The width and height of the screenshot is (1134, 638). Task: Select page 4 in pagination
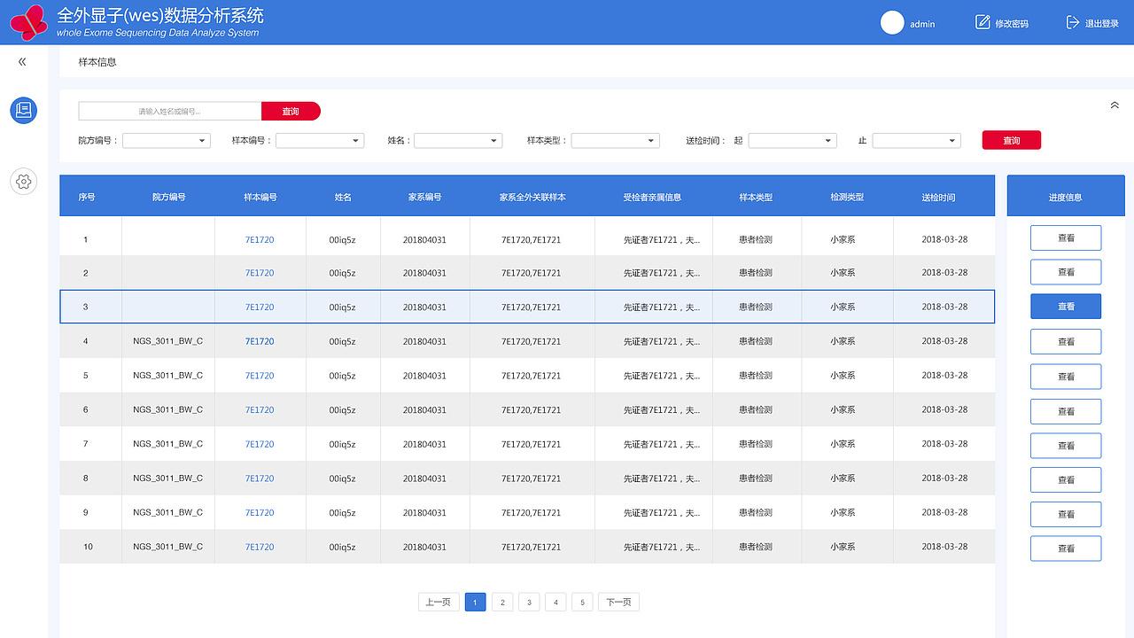[x=555, y=603]
